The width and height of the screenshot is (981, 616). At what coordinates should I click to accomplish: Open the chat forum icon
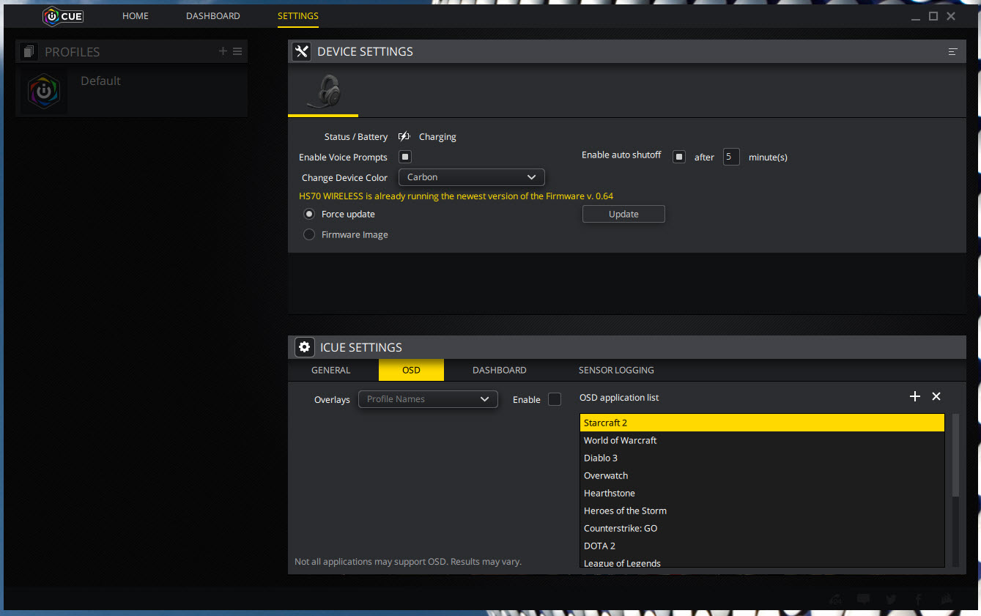(864, 599)
